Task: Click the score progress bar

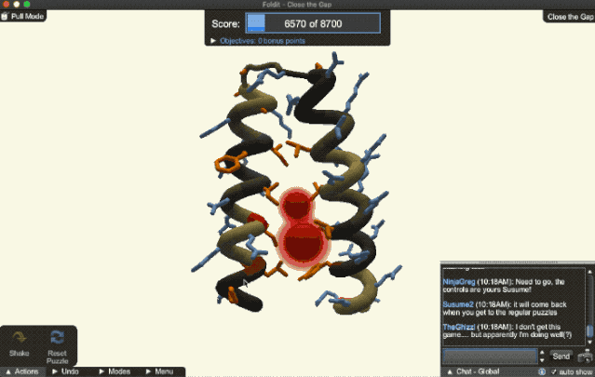Action: click(313, 23)
